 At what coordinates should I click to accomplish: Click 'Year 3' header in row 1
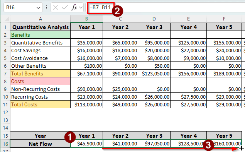pyautogui.click(x=154, y=27)
